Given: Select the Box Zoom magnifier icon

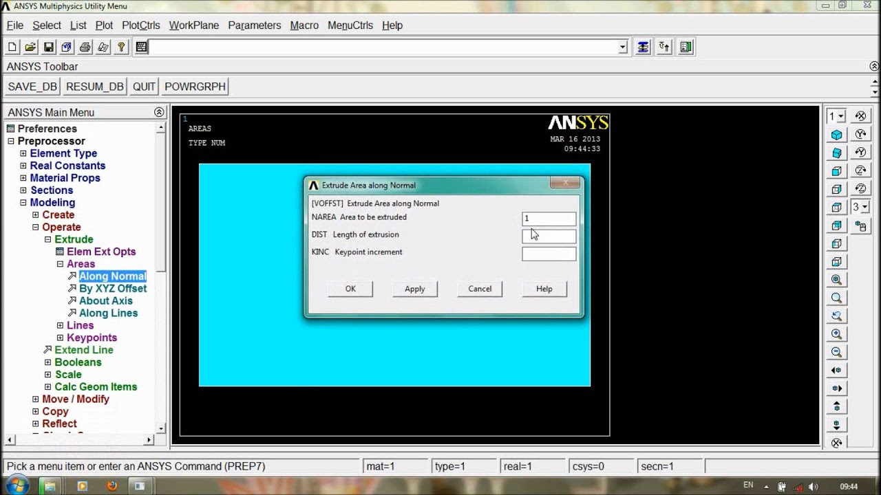Looking at the screenshot, I should pyautogui.click(x=836, y=298).
